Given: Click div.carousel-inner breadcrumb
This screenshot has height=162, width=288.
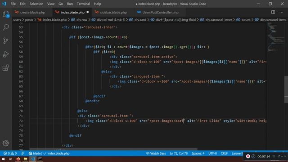Looking at the screenshot, I should coord(219,20).
